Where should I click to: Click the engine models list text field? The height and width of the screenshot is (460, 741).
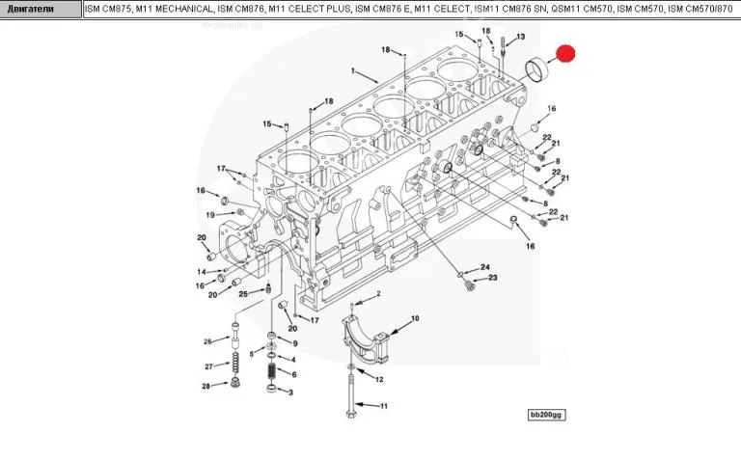coord(411,10)
